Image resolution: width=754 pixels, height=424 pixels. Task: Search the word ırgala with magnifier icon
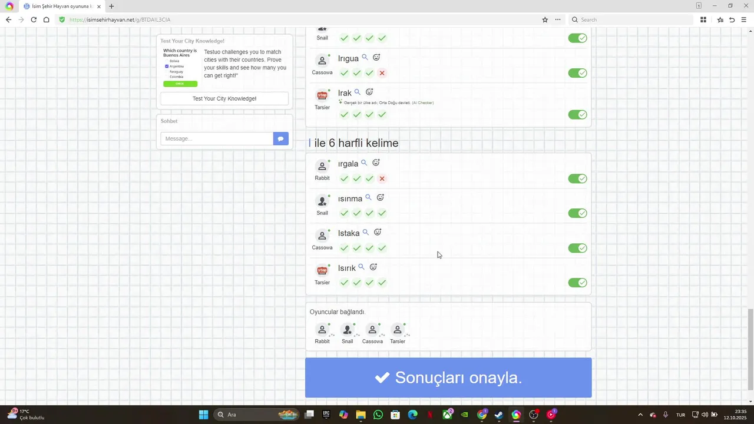(x=364, y=163)
